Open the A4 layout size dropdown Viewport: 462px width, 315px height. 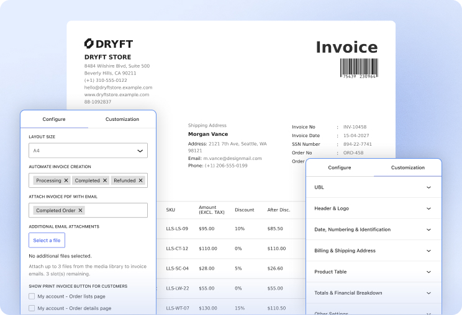(88, 151)
